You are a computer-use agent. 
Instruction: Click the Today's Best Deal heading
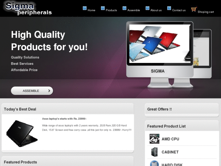coord(20,109)
